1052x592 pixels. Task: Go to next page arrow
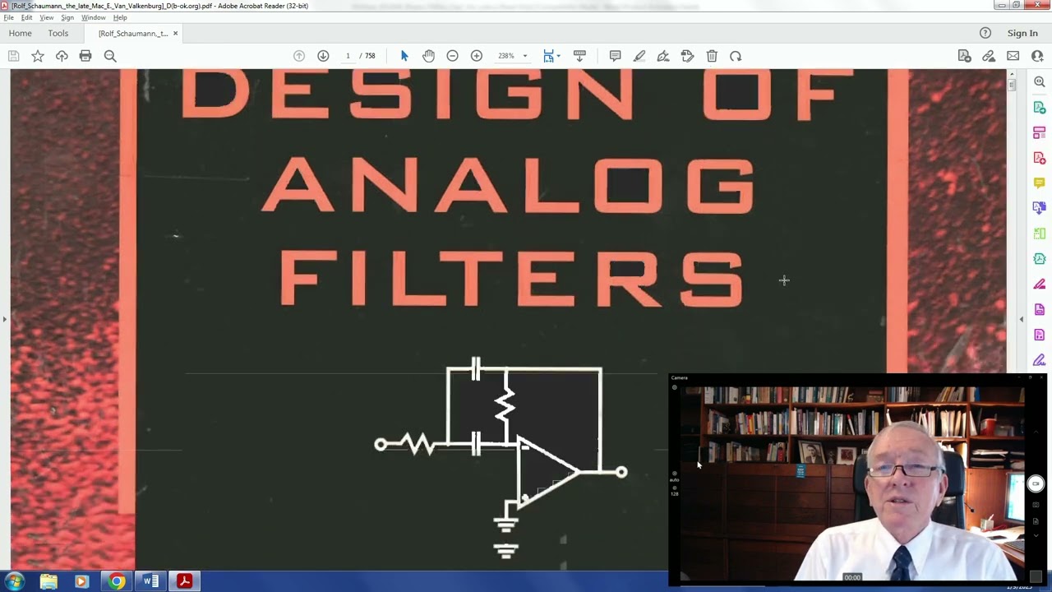pos(323,56)
